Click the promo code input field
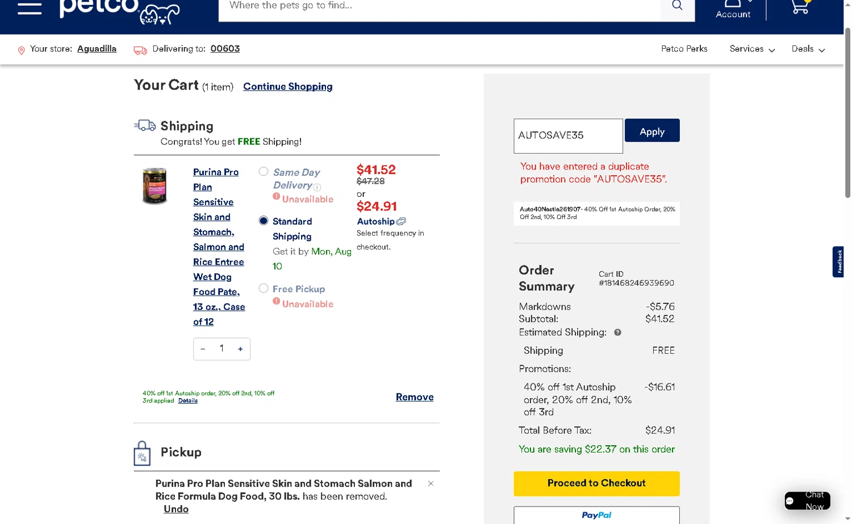 [x=568, y=136]
